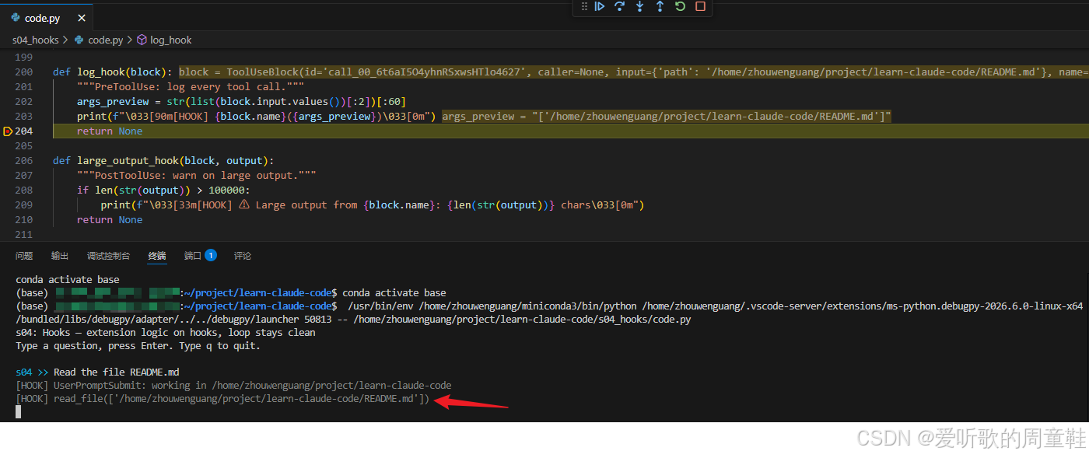
Task: Continue debugging with the Continue button
Action: point(600,6)
